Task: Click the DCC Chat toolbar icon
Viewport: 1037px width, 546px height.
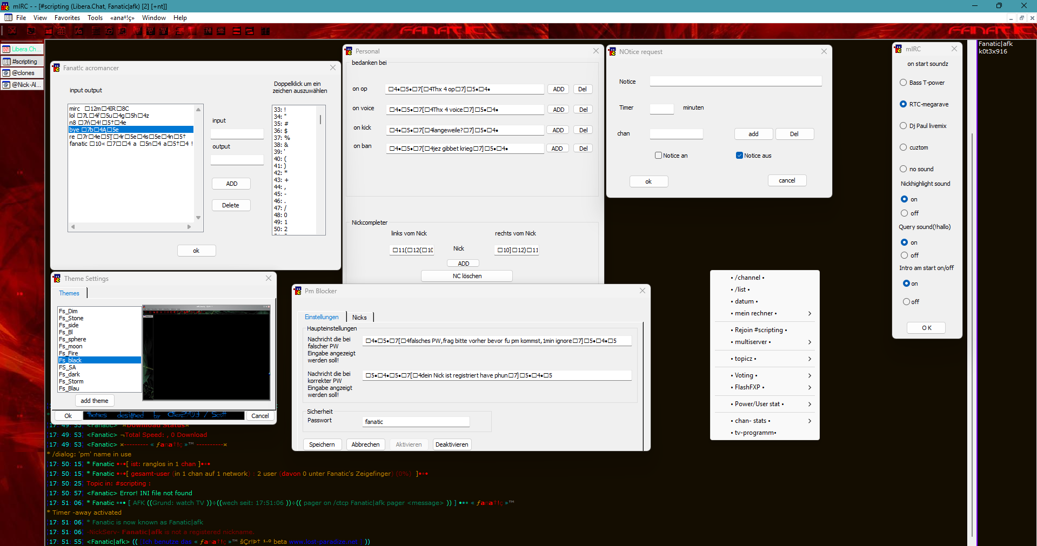Action: pyautogui.click(x=150, y=31)
